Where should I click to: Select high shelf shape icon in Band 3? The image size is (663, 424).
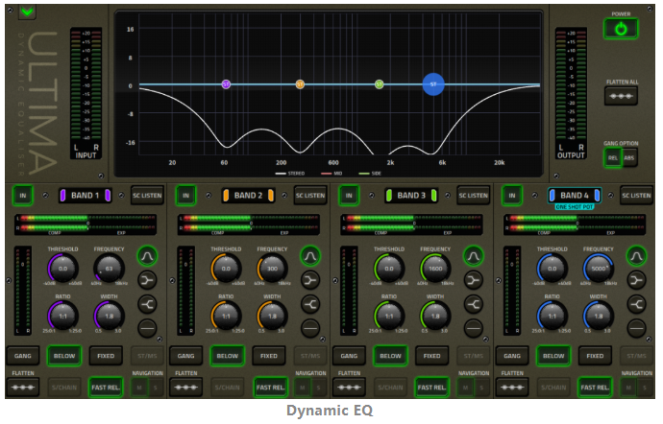(473, 304)
